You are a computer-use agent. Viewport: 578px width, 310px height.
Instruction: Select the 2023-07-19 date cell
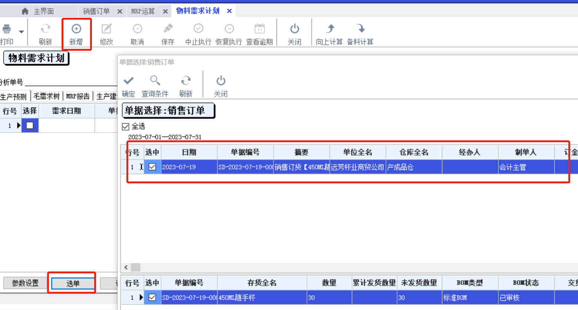189,167
